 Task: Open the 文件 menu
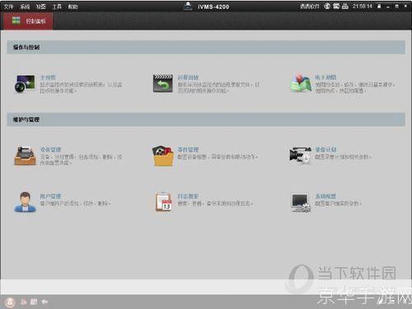coord(8,7)
